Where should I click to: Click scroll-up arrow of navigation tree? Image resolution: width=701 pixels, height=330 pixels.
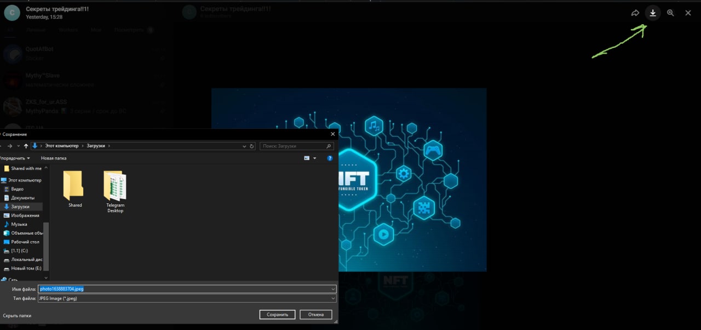coord(46,167)
